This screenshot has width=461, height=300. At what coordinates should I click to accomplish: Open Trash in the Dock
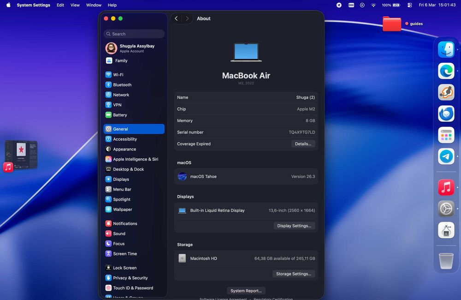pos(446,261)
